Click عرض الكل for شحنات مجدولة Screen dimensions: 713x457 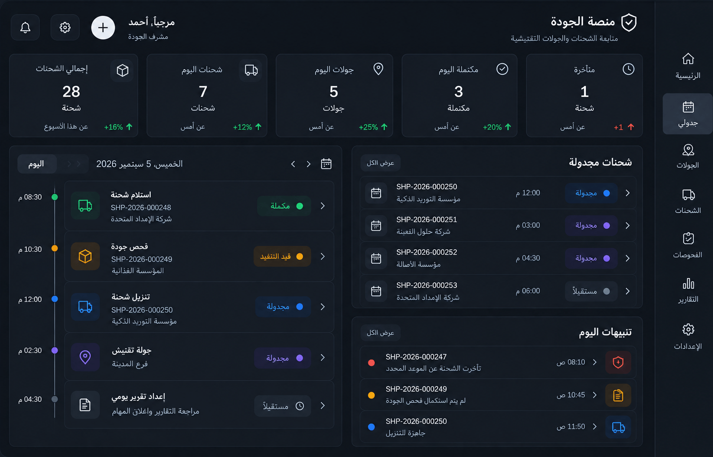tap(380, 163)
